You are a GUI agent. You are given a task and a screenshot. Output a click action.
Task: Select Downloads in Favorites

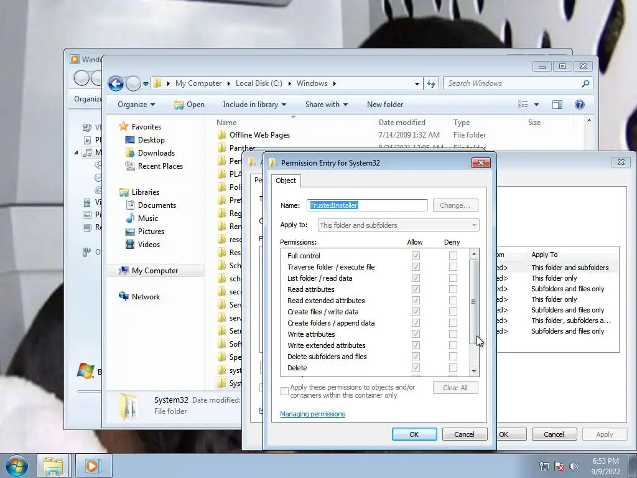click(156, 153)
